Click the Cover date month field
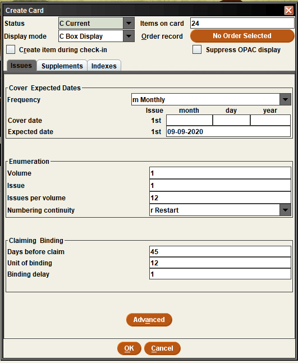This screenshot has width=298, height=363. pyautogui.click(x=189, y=121)
